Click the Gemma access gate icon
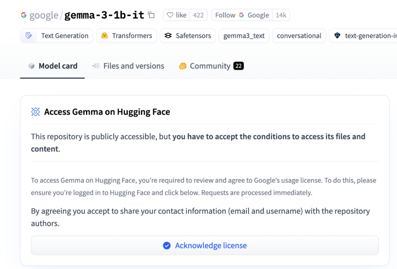Viewport: 397px width, 269px height. [x=36, y=112]
